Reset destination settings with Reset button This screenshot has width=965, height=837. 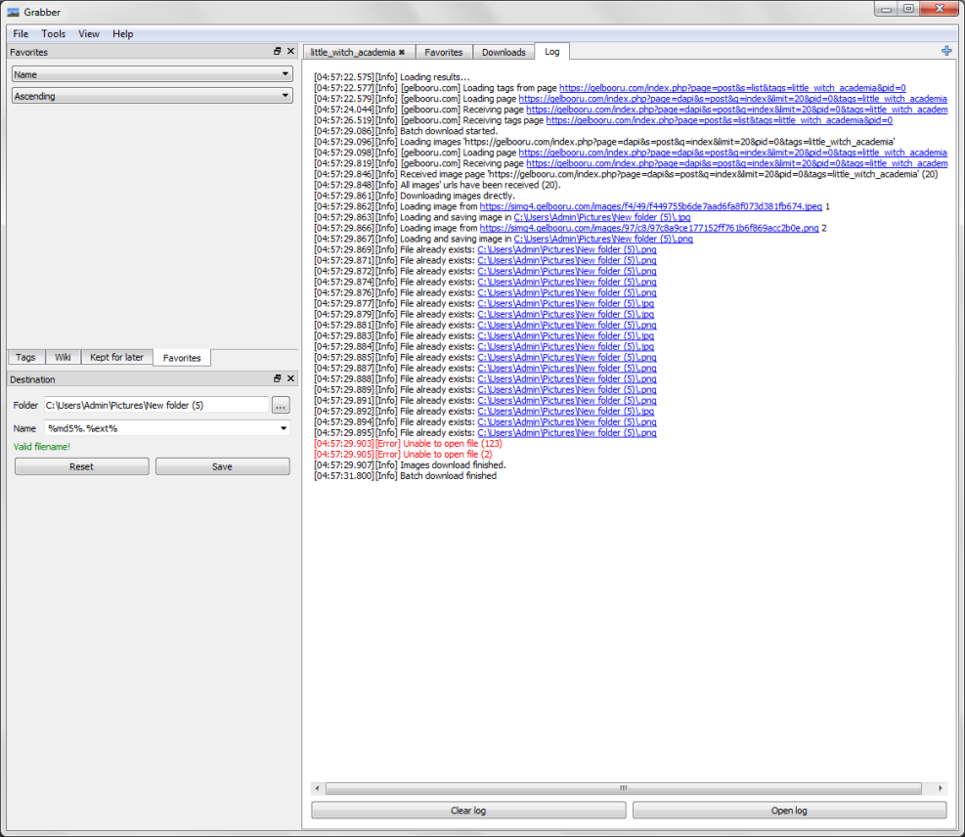pos(81,466)
